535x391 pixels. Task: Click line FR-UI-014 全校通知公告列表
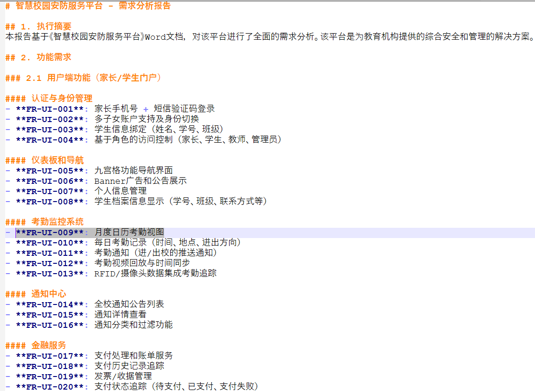click(x=85, y=304)
